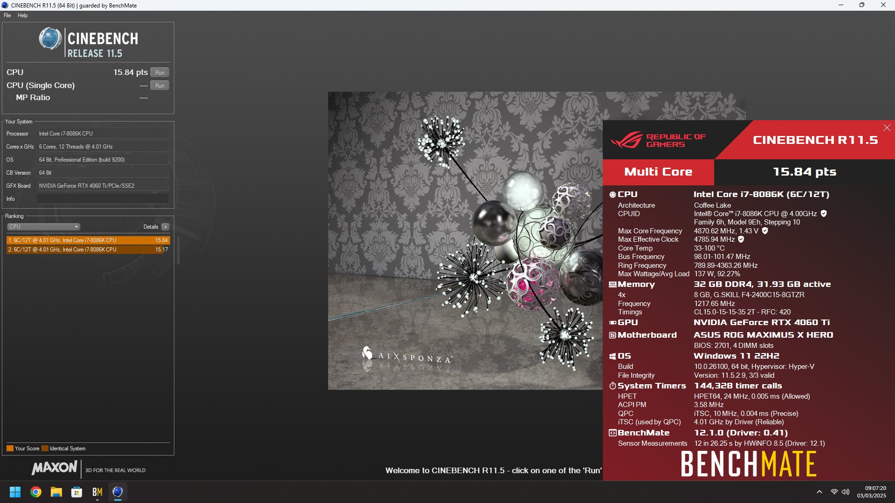Screen dimensions: 895x503
Task: Click the OS field value
Action: point(103,160)
